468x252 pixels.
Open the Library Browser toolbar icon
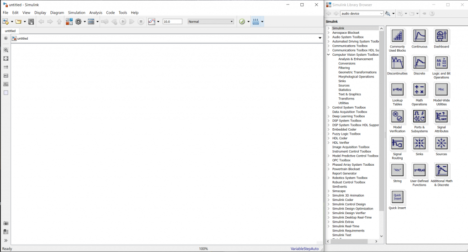coord(69,21)
